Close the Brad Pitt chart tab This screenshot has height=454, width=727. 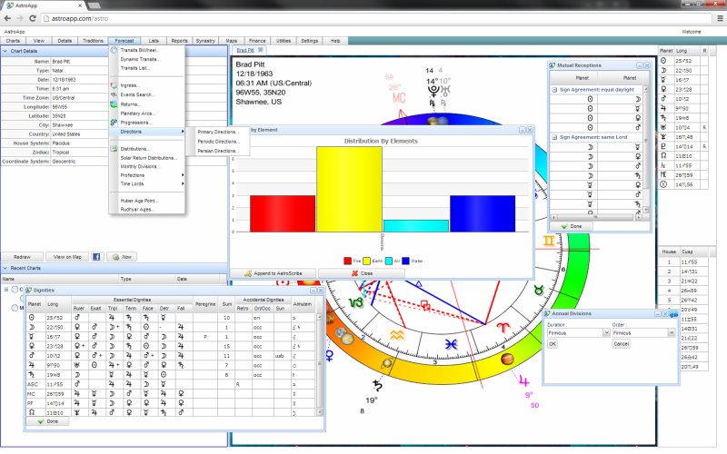[x=262, y=51]
